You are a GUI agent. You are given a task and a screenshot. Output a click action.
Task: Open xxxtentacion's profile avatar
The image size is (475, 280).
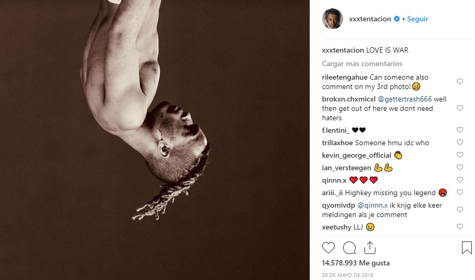tap(332, 19)
